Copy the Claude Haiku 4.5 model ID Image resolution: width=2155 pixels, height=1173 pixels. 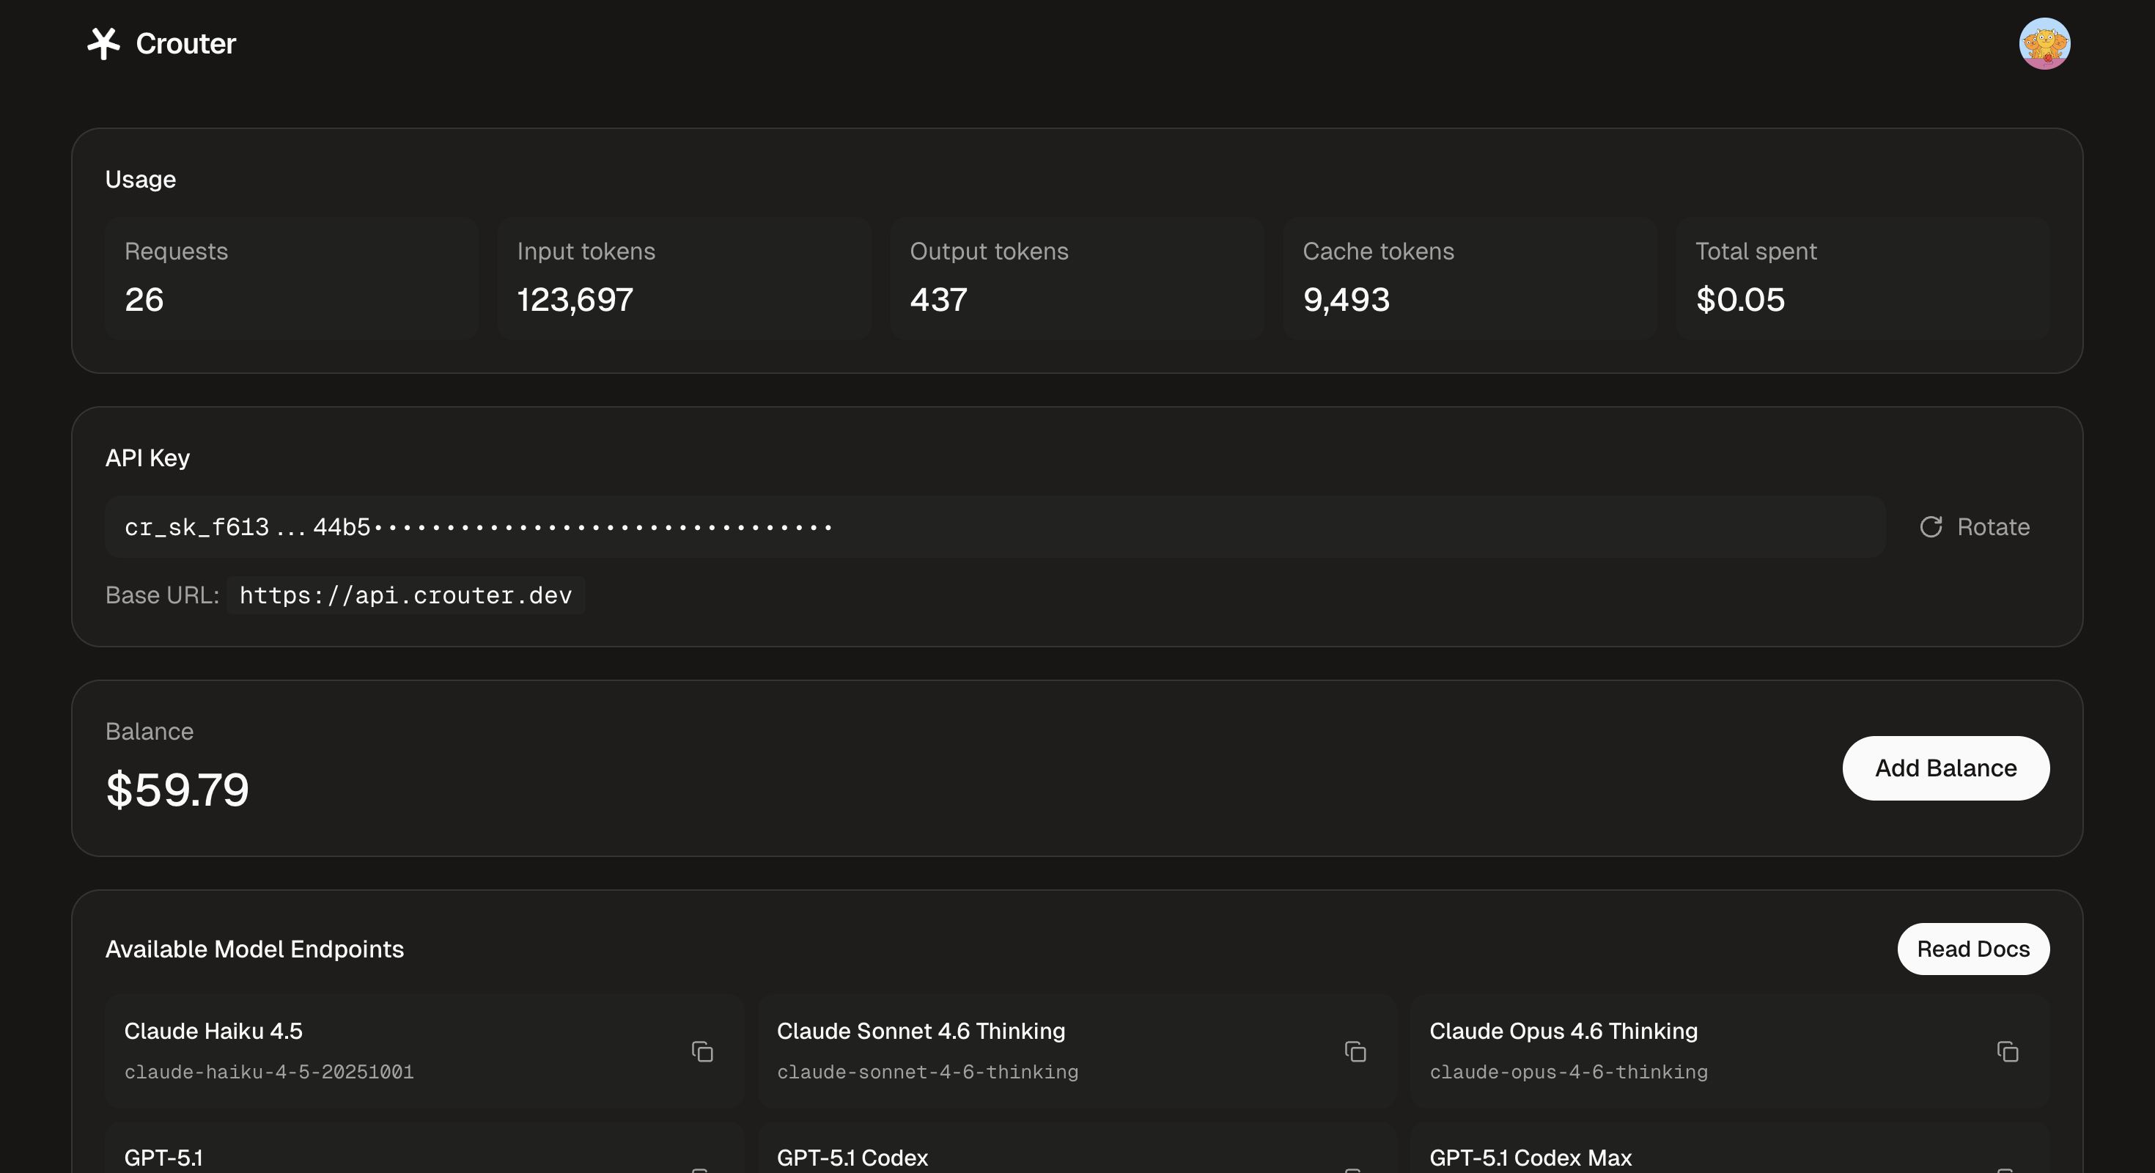702,1051
